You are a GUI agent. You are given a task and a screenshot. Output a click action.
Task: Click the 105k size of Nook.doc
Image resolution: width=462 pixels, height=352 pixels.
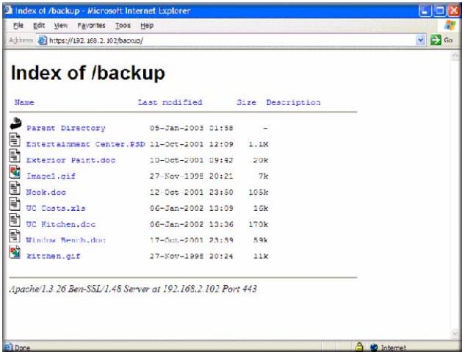click(x=259, y=193)
